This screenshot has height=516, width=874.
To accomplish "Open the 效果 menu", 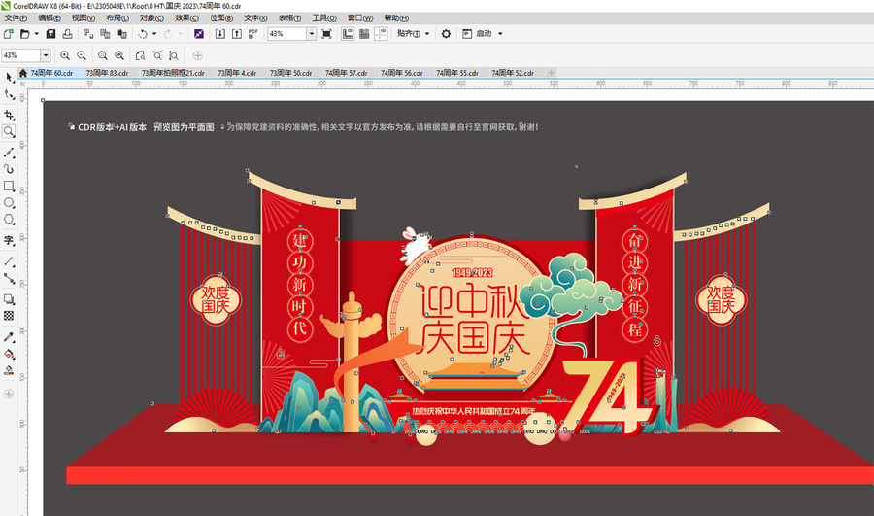I will click(186, 18).
